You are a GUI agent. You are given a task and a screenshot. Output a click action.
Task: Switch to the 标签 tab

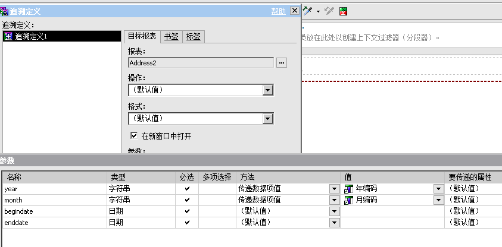click(x=194, y=37)
